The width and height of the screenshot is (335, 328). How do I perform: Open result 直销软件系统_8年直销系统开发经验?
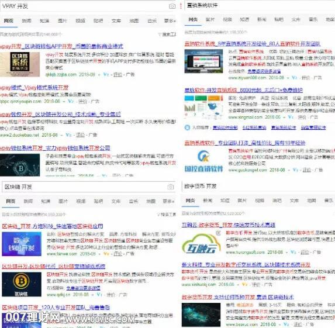coord(253,44)
